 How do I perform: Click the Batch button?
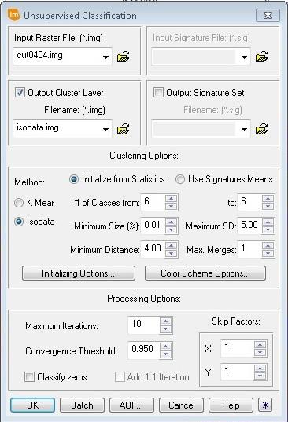pos(82,405)
